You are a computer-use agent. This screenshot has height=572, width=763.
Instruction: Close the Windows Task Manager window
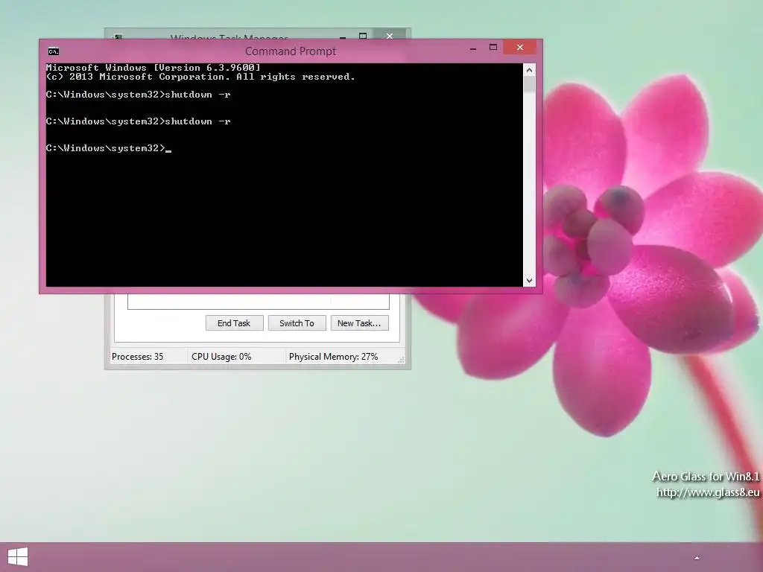tap(389, 35)
